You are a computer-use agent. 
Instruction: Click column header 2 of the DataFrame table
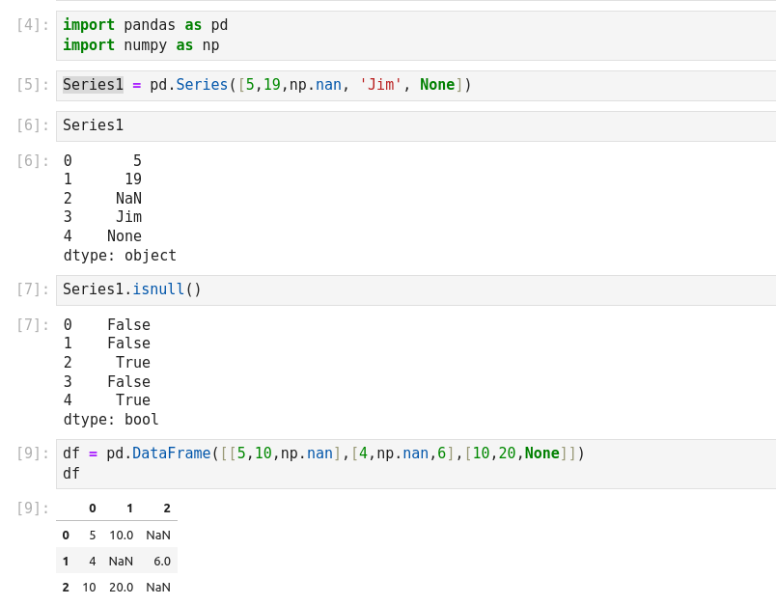(x=166, y=509)
